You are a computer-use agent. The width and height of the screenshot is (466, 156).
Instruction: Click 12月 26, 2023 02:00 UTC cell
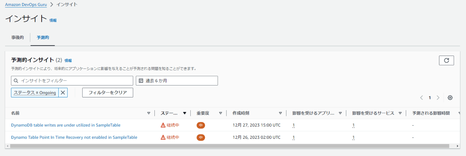pyautogui.click(x=256, y=137)
